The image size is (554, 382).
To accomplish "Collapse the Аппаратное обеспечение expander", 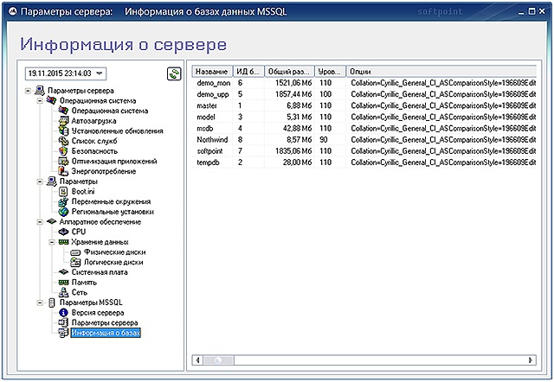I will tap(40, 222).
